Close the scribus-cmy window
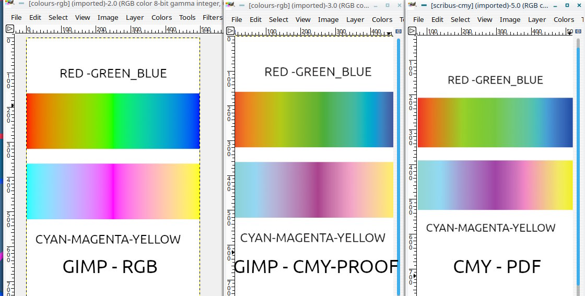This screenshot has height=296, width=585. [579, 6]
